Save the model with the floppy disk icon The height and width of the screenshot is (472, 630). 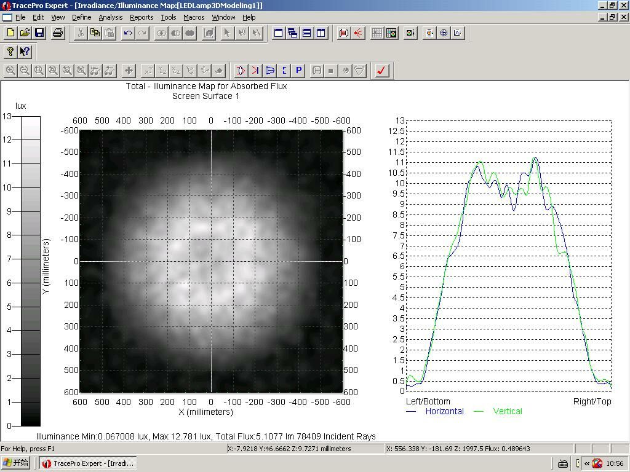click(x=39, y=33)
